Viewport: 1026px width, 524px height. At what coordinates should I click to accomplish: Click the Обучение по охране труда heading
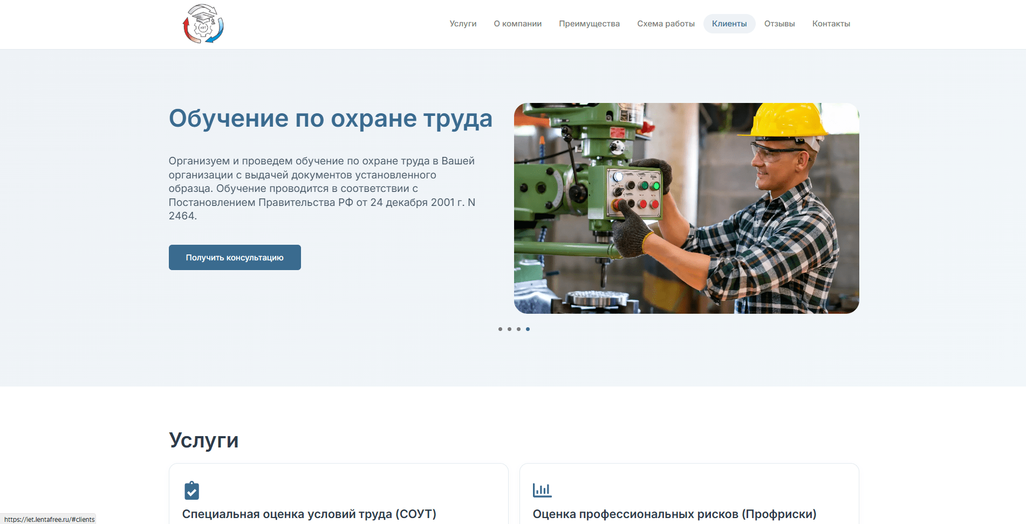click(x=331, y=119)
